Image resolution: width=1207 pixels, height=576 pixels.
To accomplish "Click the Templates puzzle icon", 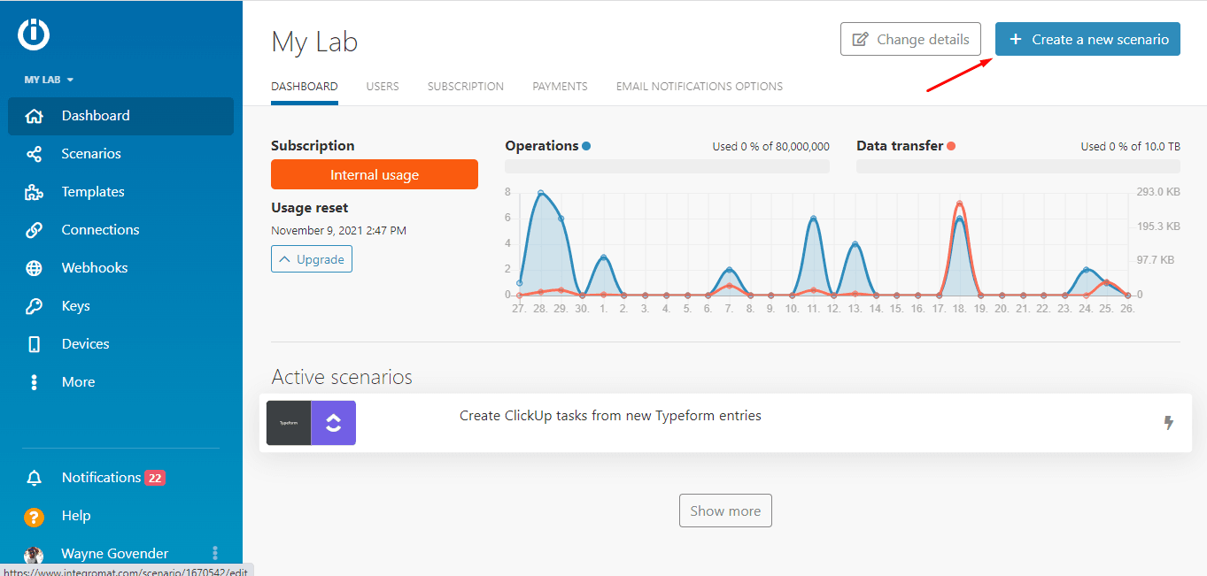I will click(x=34, y=192).
